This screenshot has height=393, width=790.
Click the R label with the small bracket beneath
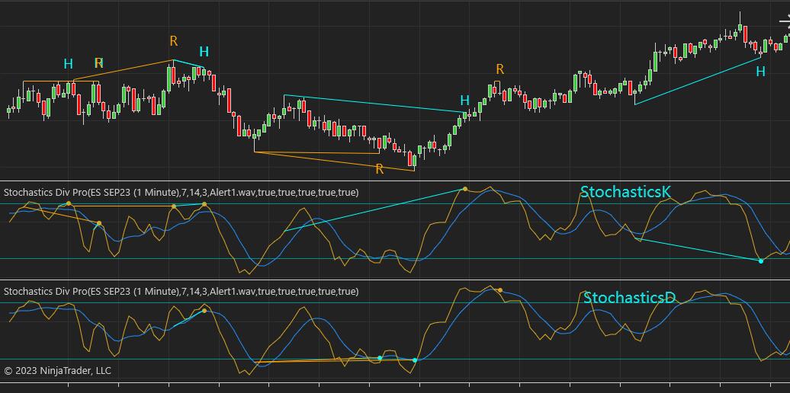499,69
